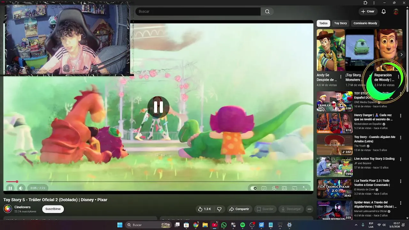
Task: Open the Spider-Man A Través del SpiderVerso title
Action: pos(375,204)
